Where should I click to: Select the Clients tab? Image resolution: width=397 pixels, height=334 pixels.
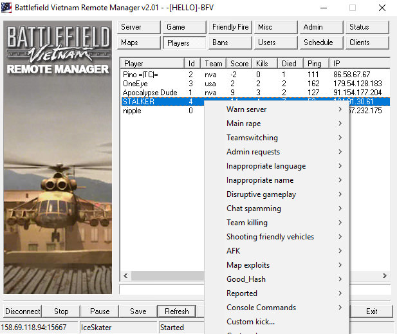367,42
